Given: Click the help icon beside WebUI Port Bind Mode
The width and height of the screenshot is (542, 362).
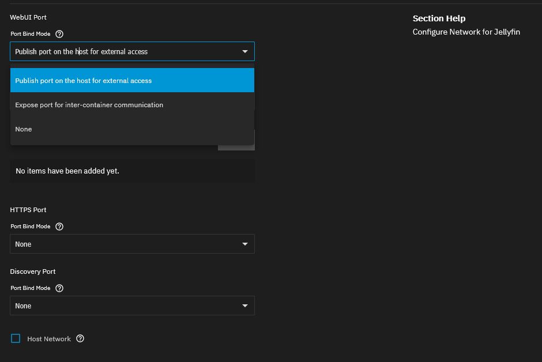Looking at the screenshot, I should 59,34.
